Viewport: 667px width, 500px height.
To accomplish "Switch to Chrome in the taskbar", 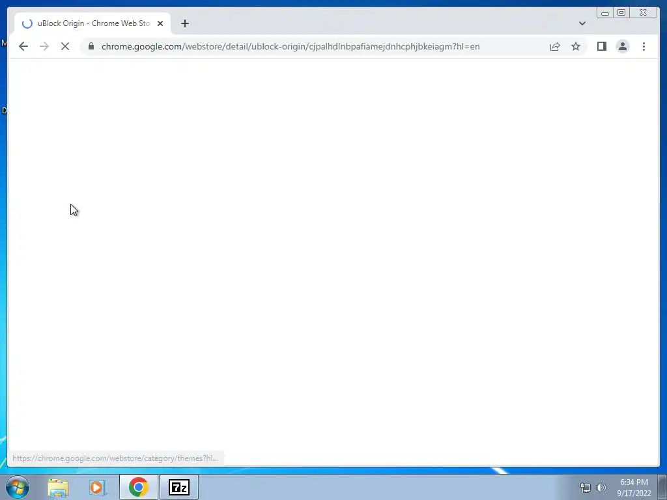I will [139, 487].
